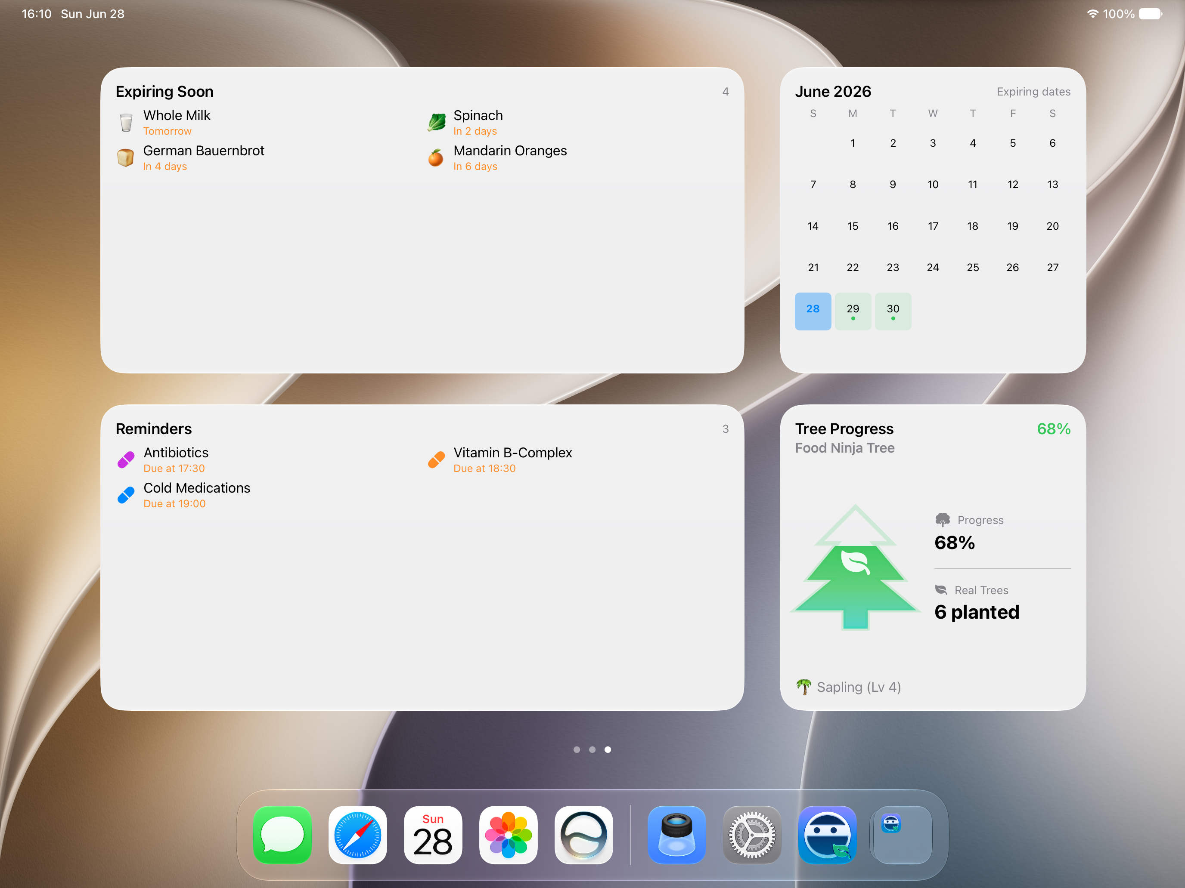Screen dimensions: 1185x888
Task: Tap the Mandarin Oranges fruit icon
Action: coord(436,158)
